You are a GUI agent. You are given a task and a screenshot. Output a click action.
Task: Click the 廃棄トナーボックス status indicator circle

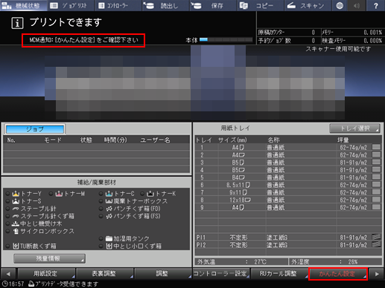point(101,201)
